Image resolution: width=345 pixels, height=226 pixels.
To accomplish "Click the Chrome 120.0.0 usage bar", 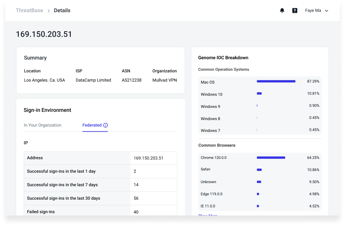I will coord(271,158).
